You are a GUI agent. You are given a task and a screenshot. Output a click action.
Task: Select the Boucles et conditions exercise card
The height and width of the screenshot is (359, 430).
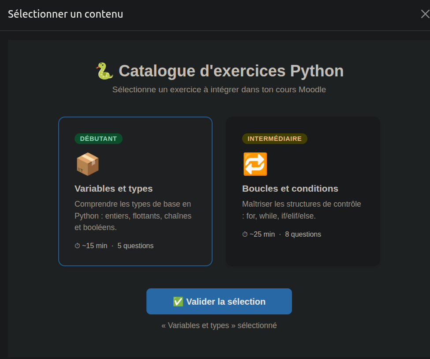click(x=303, y=191)
